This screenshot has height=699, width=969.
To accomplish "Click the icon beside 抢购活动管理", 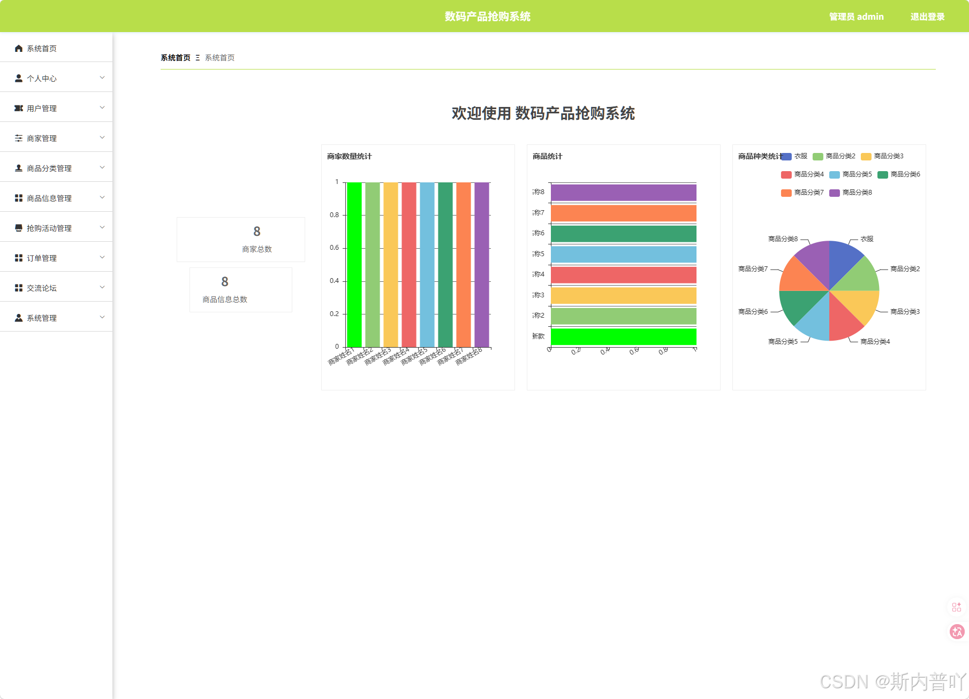I will point(19,228).
